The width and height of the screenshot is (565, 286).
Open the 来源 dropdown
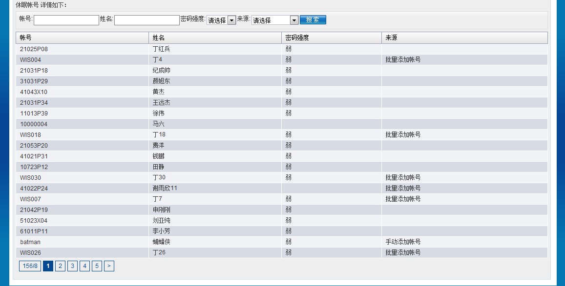tap(274, 20)
